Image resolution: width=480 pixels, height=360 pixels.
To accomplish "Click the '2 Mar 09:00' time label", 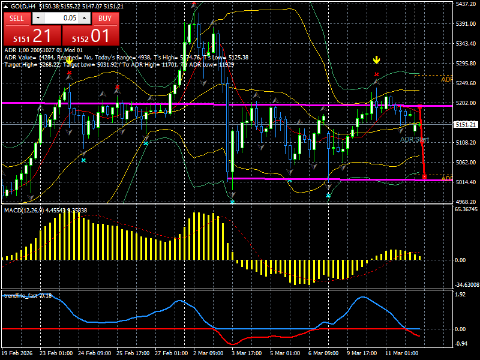I will click(x=208, y=353).
